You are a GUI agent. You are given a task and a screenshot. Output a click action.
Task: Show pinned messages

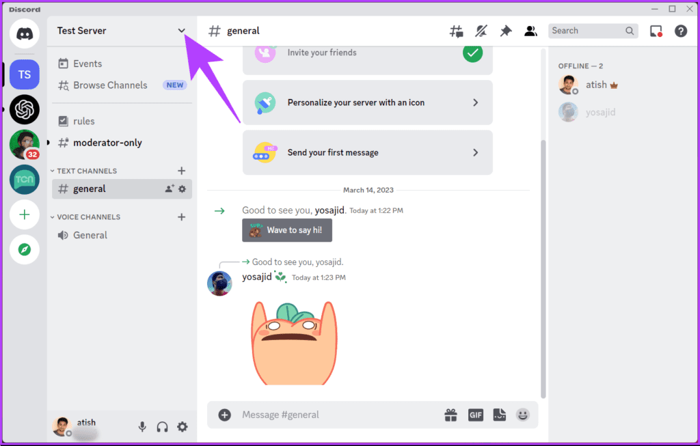(505, 31)
